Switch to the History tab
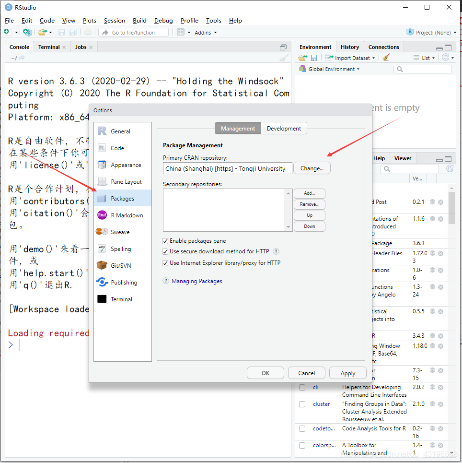Screen dimensions: 462x463 (x=350, y=47)
